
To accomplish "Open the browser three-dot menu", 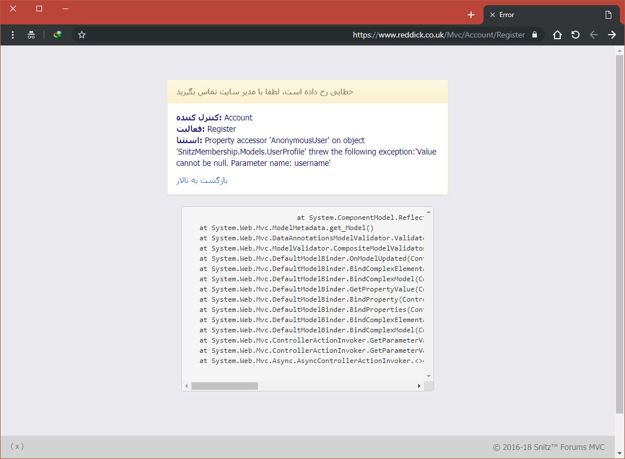I will [13, 35].
